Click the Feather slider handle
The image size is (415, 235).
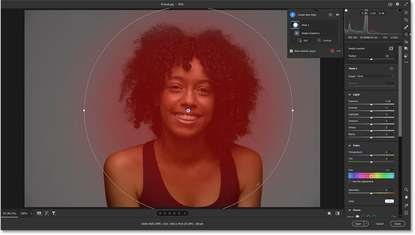pos(372,59)
